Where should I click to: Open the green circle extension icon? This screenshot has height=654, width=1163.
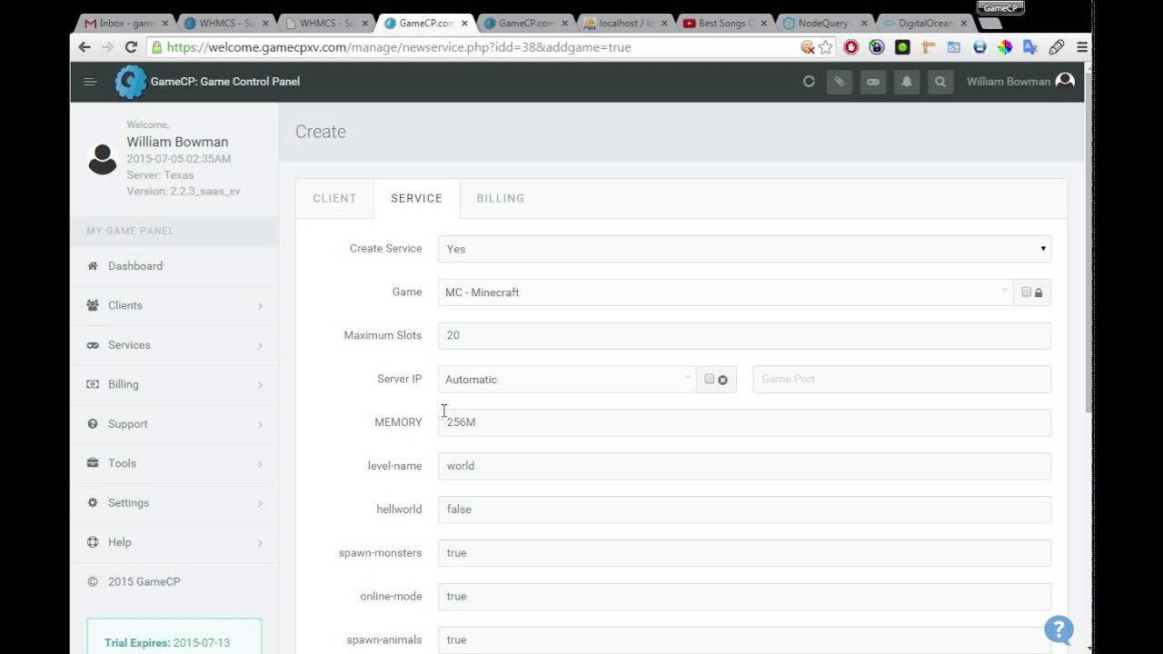(903, 47)
